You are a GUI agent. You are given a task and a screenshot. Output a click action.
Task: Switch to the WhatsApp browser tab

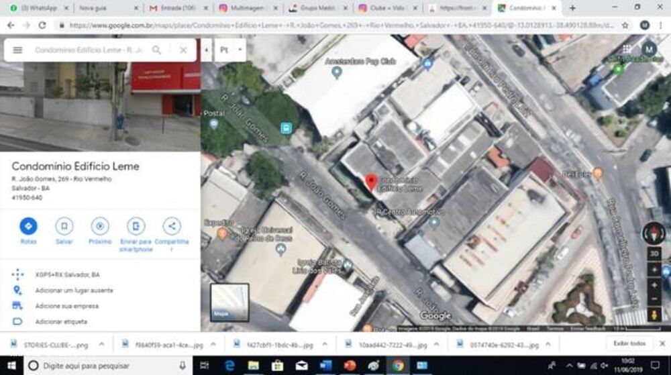coord(39,8)
